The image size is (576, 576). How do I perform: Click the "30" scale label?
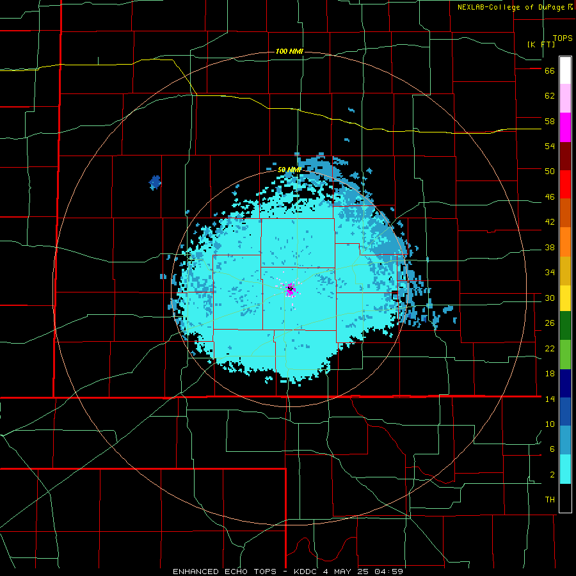click(x=550, y=298)
